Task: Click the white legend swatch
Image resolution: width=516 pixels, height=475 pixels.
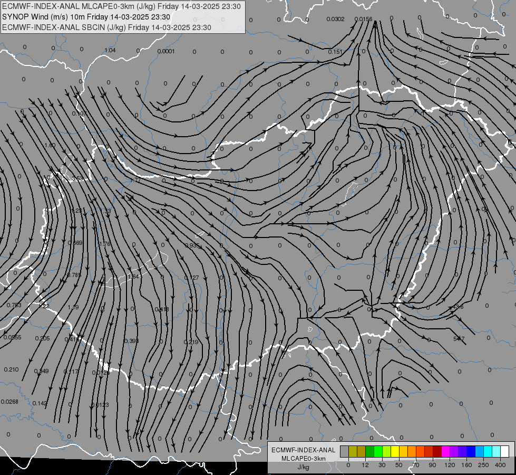Action: (504, 451)
